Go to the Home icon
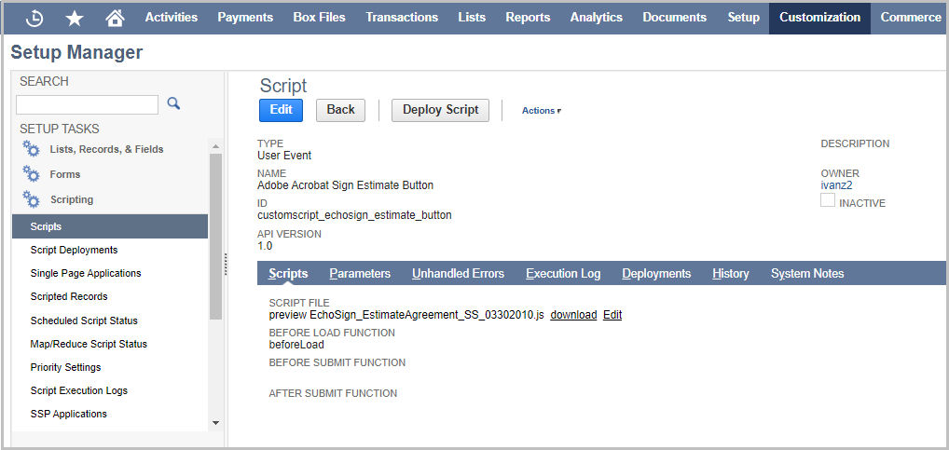The image size is (949, 450). click(x=115, y=18)
